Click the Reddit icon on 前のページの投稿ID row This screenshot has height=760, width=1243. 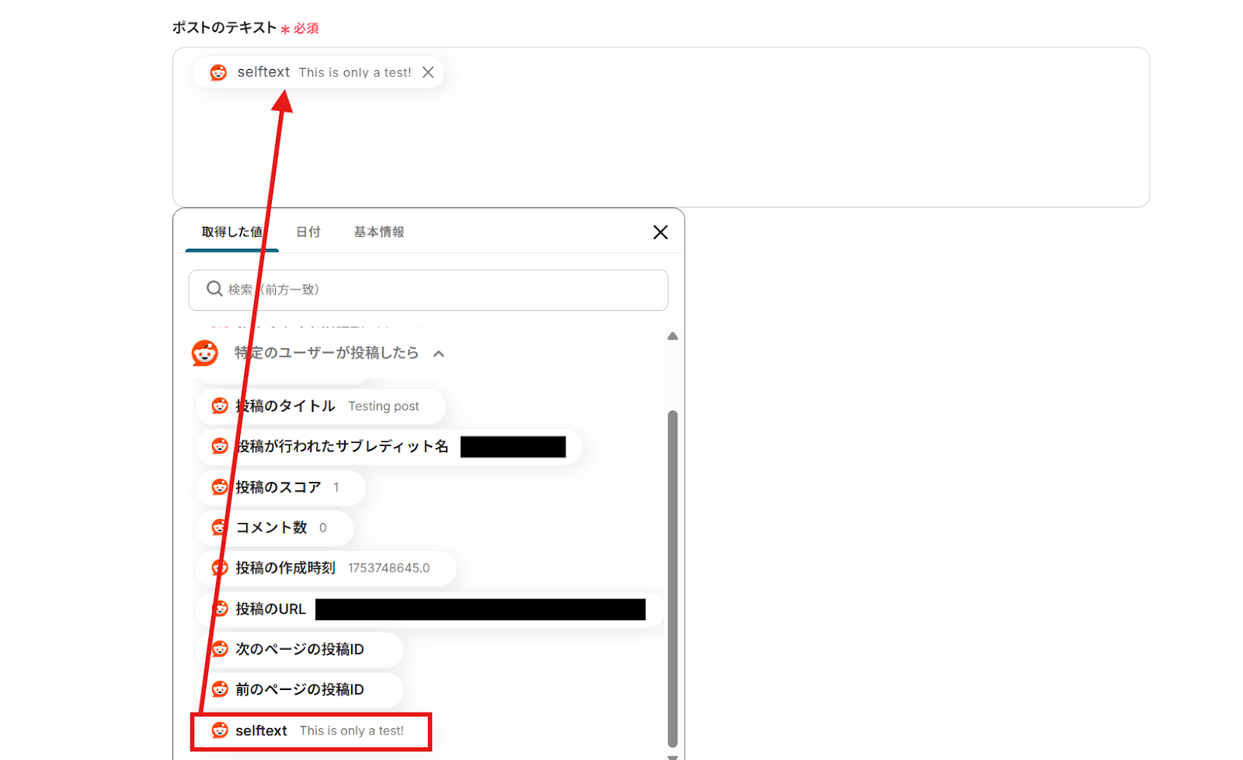pyautogui.click(x=220, y=689)
